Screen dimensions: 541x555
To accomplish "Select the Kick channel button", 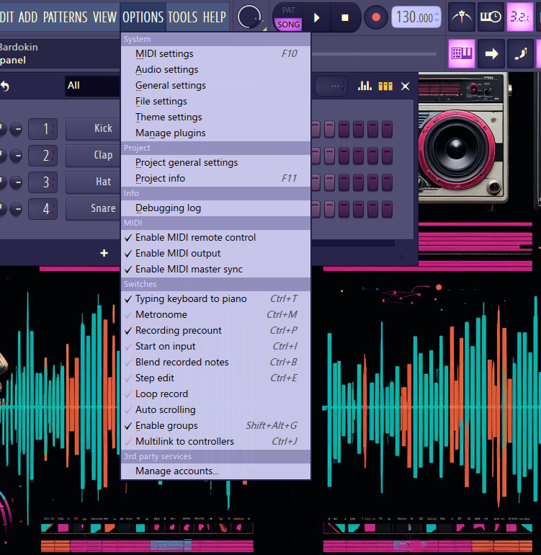I will coord(94,128).
